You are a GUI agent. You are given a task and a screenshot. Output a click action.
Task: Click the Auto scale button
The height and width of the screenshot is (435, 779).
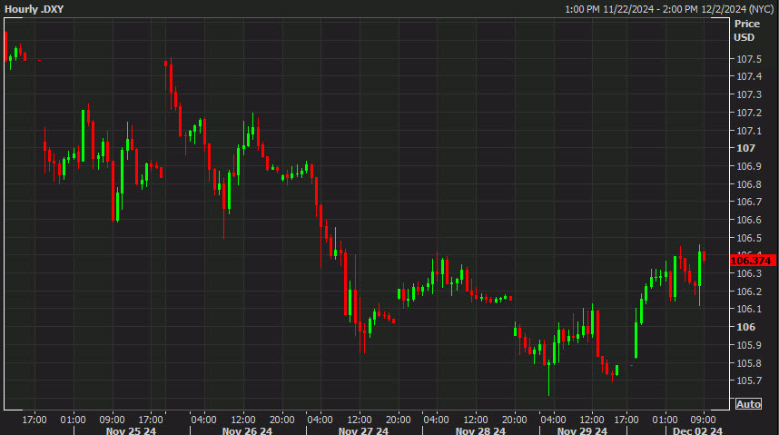click(x=748, y=404)
